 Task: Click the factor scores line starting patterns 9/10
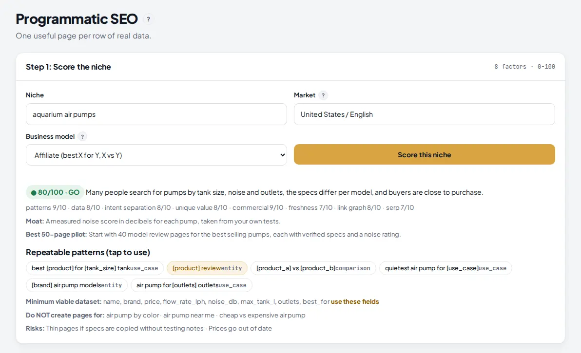220,207
